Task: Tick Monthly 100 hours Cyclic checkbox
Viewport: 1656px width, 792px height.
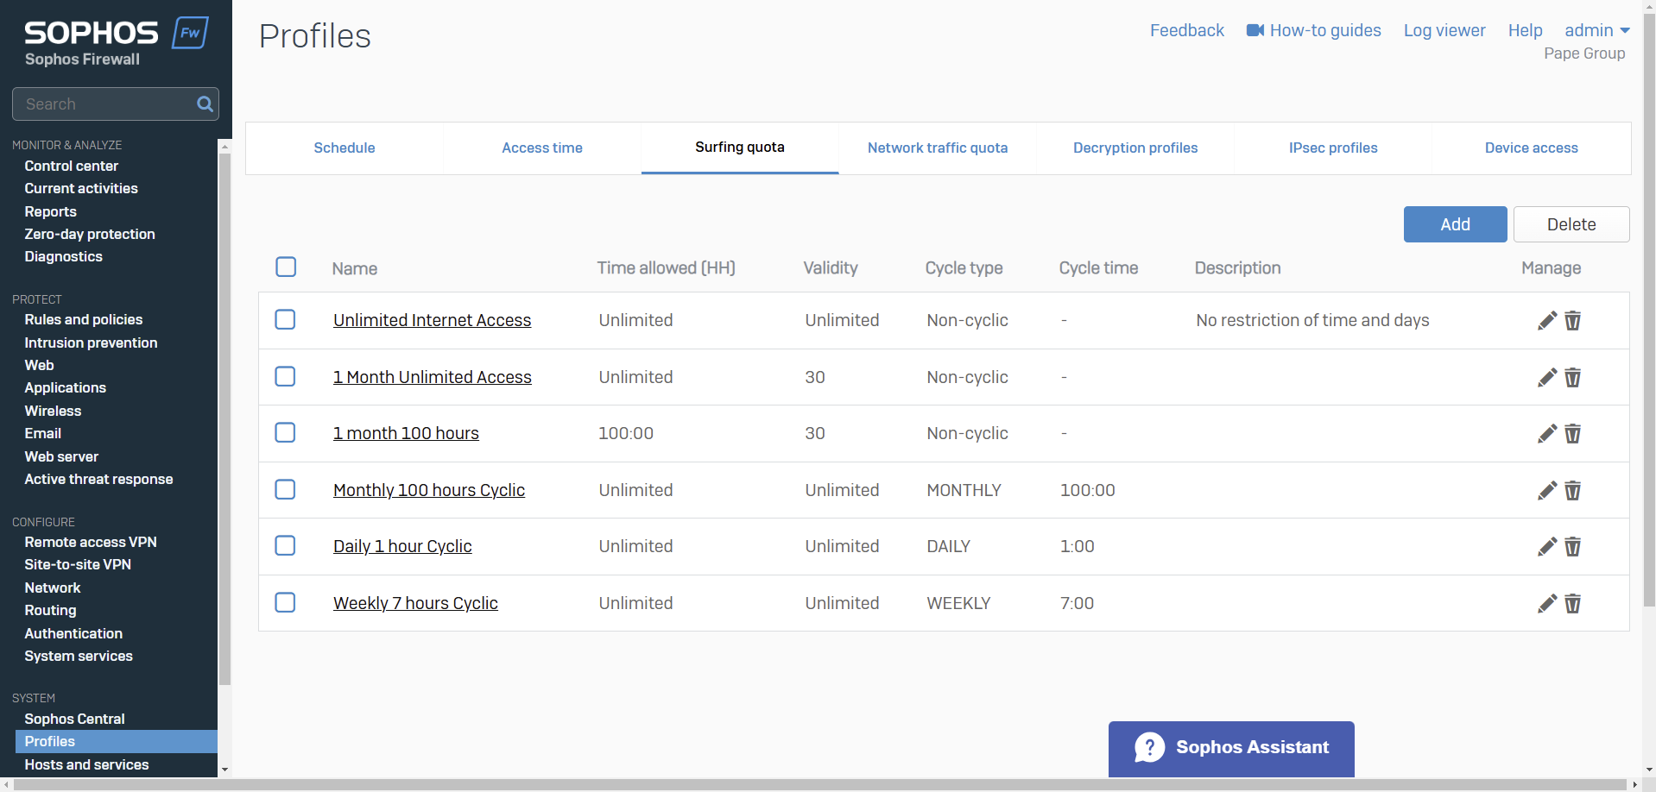Action: point(285,489)
